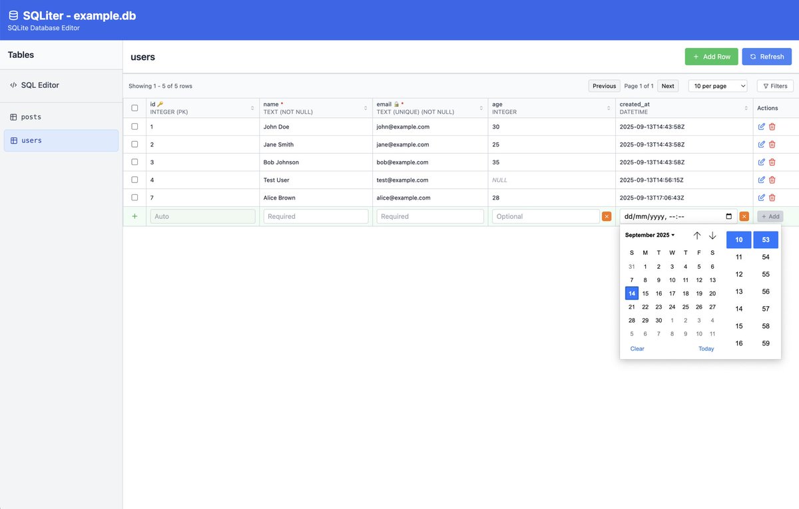Go to the Previous page

[605, 86]
